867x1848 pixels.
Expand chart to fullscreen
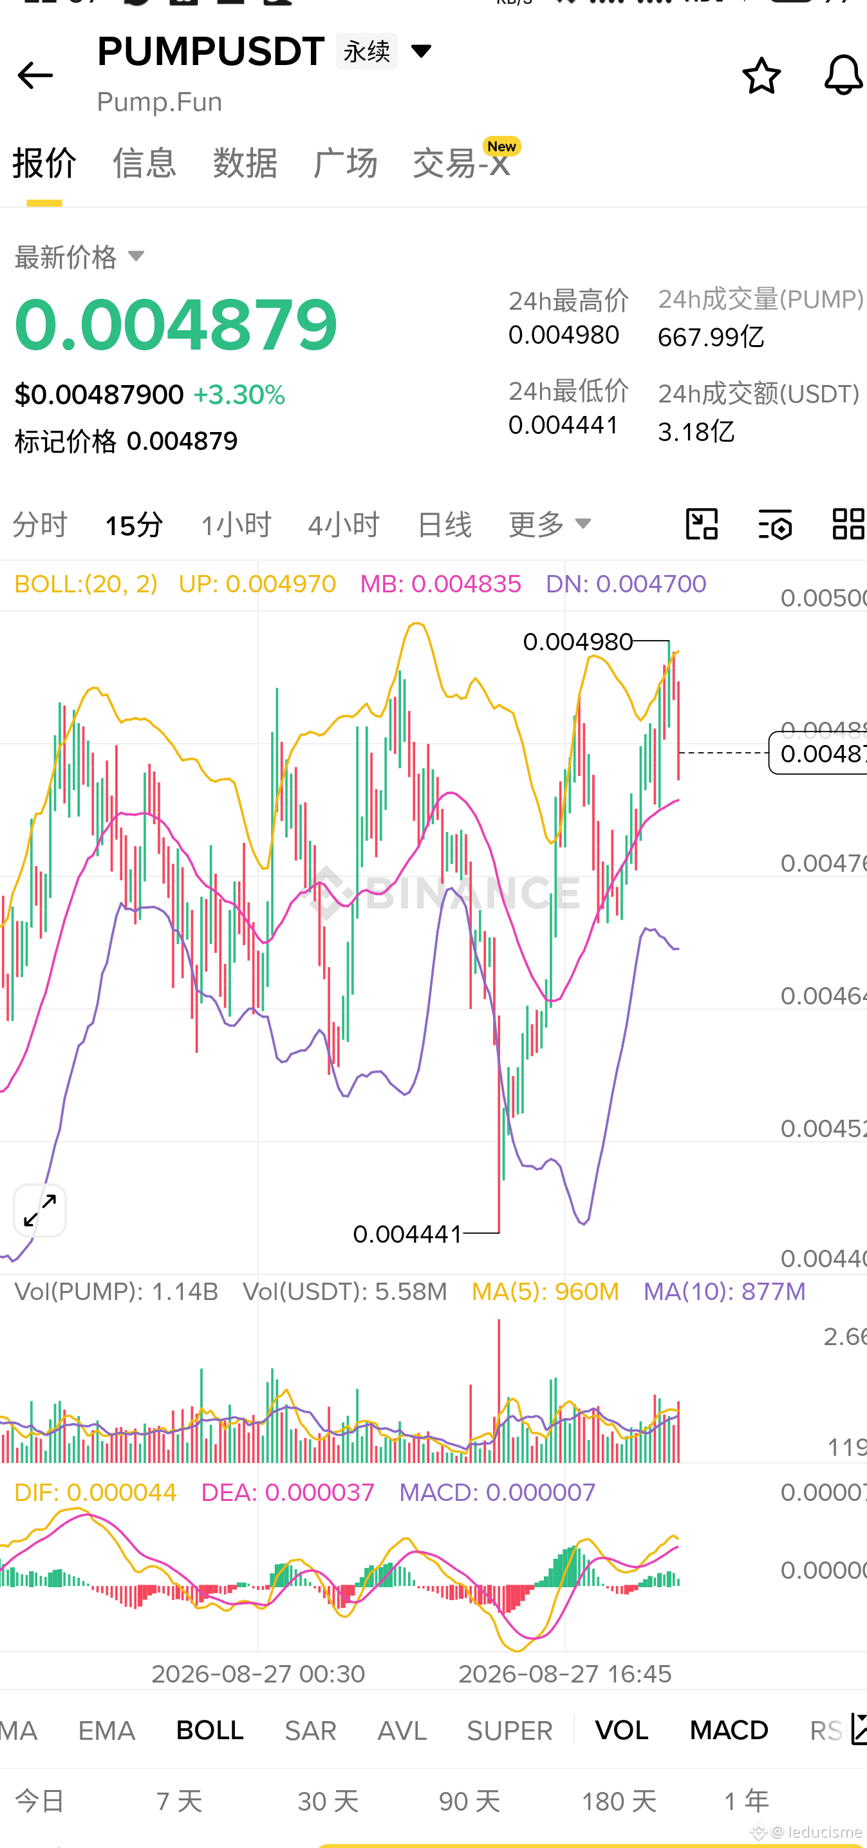pyautogui.click(x=40, y=1211)
